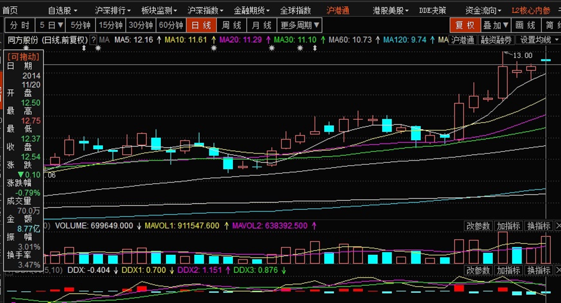
Task: Click the 换手率 3.47% value
Action: (x=29, y=265)
